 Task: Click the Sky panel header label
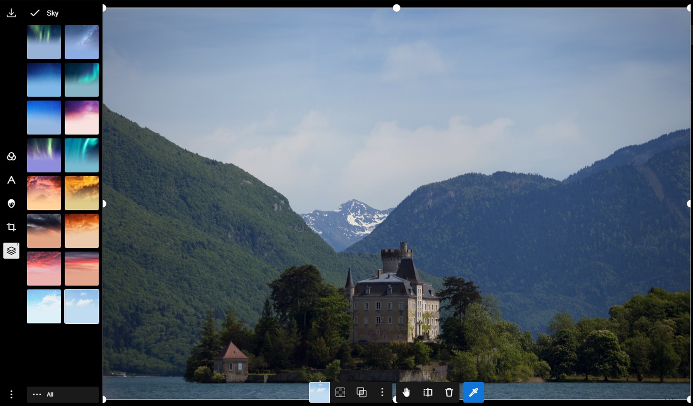click(52, 13)
